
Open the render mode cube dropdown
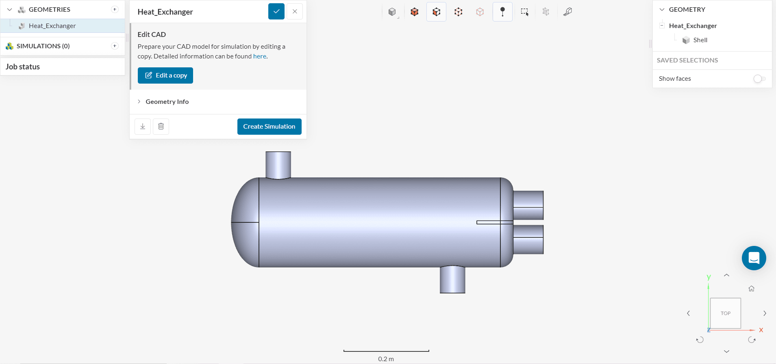pos(392,12)
